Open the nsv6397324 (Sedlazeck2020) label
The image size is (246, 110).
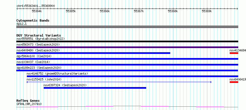pyautogui.click(x=65, y=85)
